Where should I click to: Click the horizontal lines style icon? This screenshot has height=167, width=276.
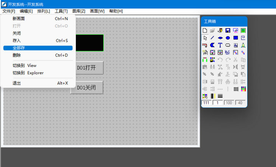220,96
